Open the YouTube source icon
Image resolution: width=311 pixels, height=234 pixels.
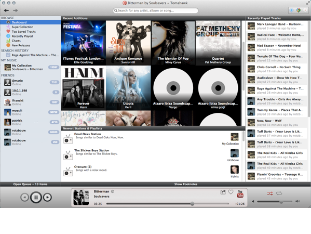(240, 193)
